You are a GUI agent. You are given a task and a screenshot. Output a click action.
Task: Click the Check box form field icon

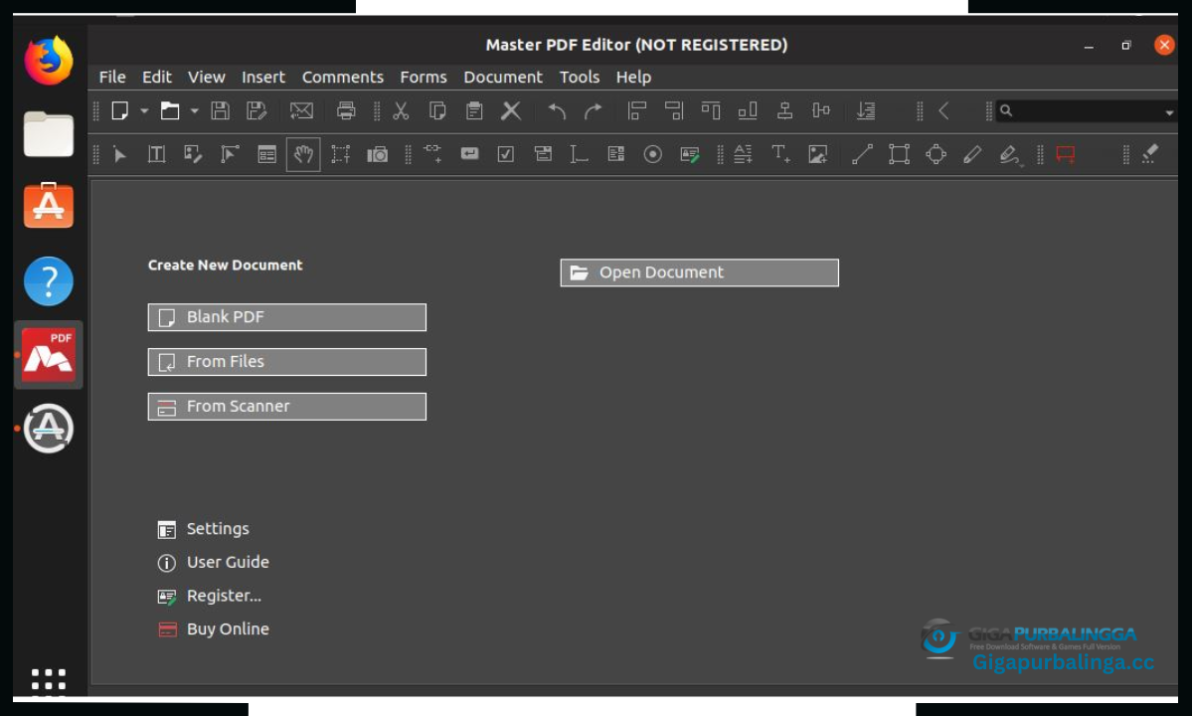(506, 154)
